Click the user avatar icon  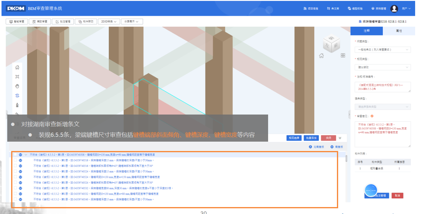pos(394,8)
